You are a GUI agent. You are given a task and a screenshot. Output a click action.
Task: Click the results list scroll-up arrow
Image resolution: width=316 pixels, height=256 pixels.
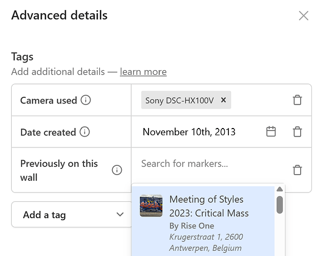[280, 189]
